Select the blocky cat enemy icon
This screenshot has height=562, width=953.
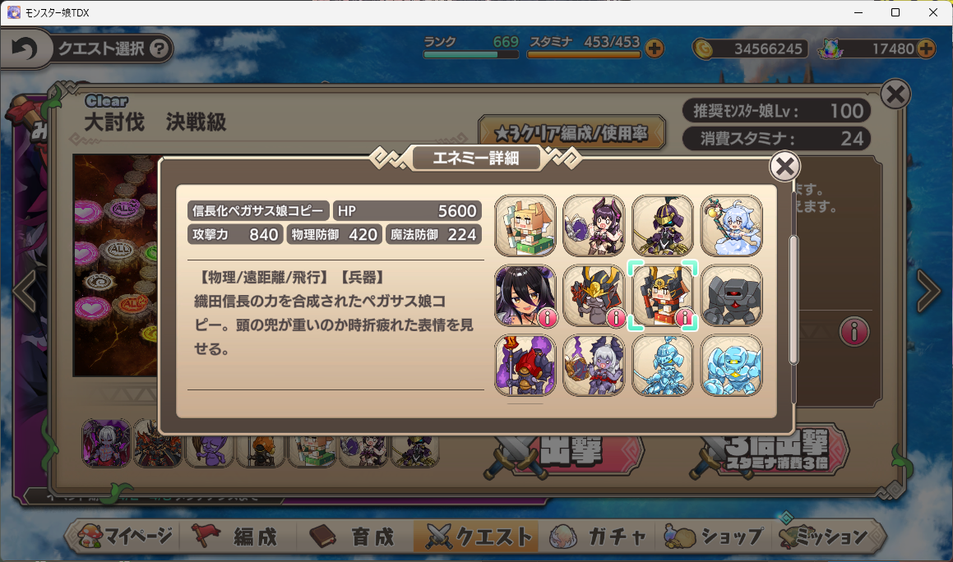[x=525, y=225]
